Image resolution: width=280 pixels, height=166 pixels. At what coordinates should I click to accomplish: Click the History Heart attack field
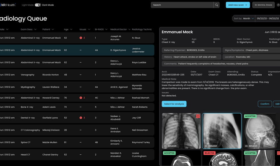[x=191, y=57]
